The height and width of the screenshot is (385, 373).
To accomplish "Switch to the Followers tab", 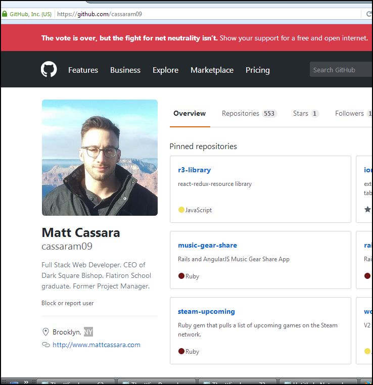I will [353, 114].
